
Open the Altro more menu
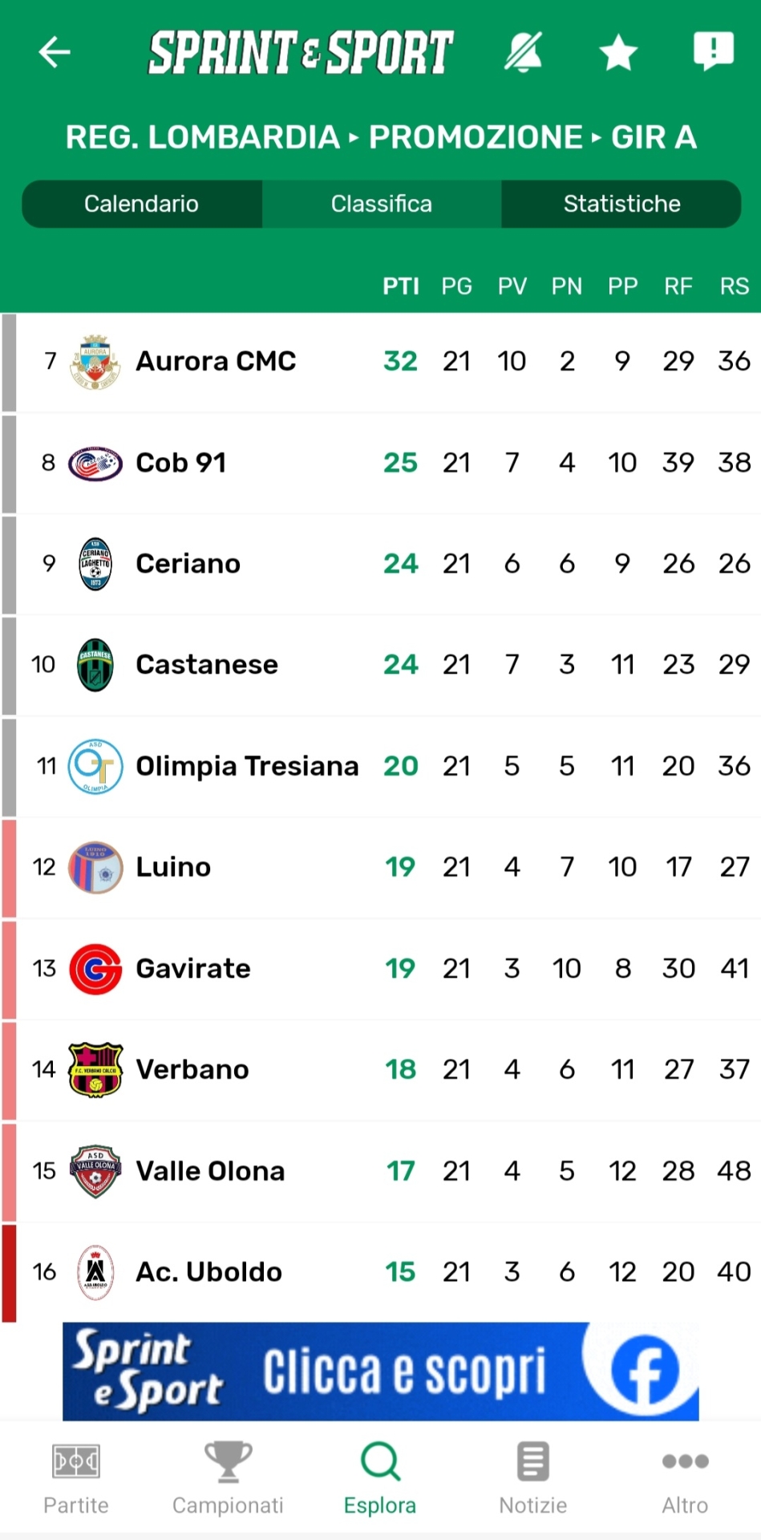[x=685, y=1478]
